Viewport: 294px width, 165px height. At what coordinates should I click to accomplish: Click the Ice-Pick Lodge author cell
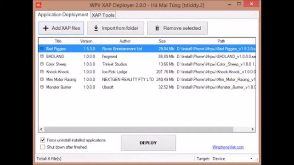[x=114, y=72]
